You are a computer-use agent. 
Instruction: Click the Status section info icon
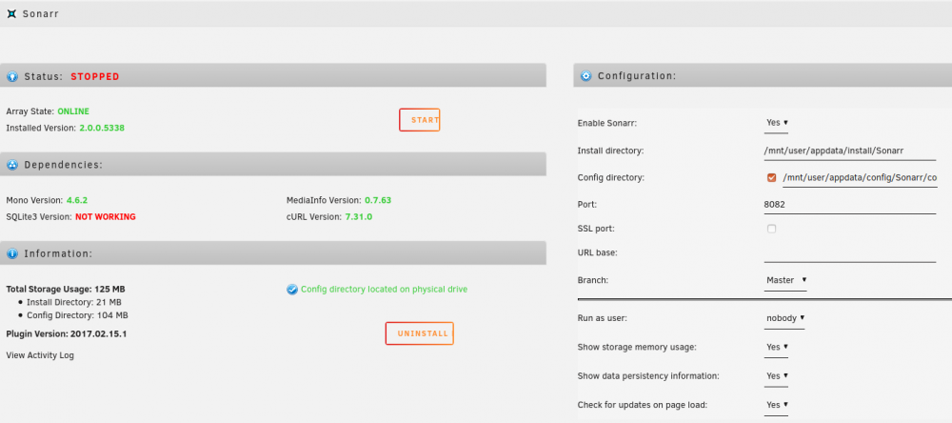click(x=12, y=76)
